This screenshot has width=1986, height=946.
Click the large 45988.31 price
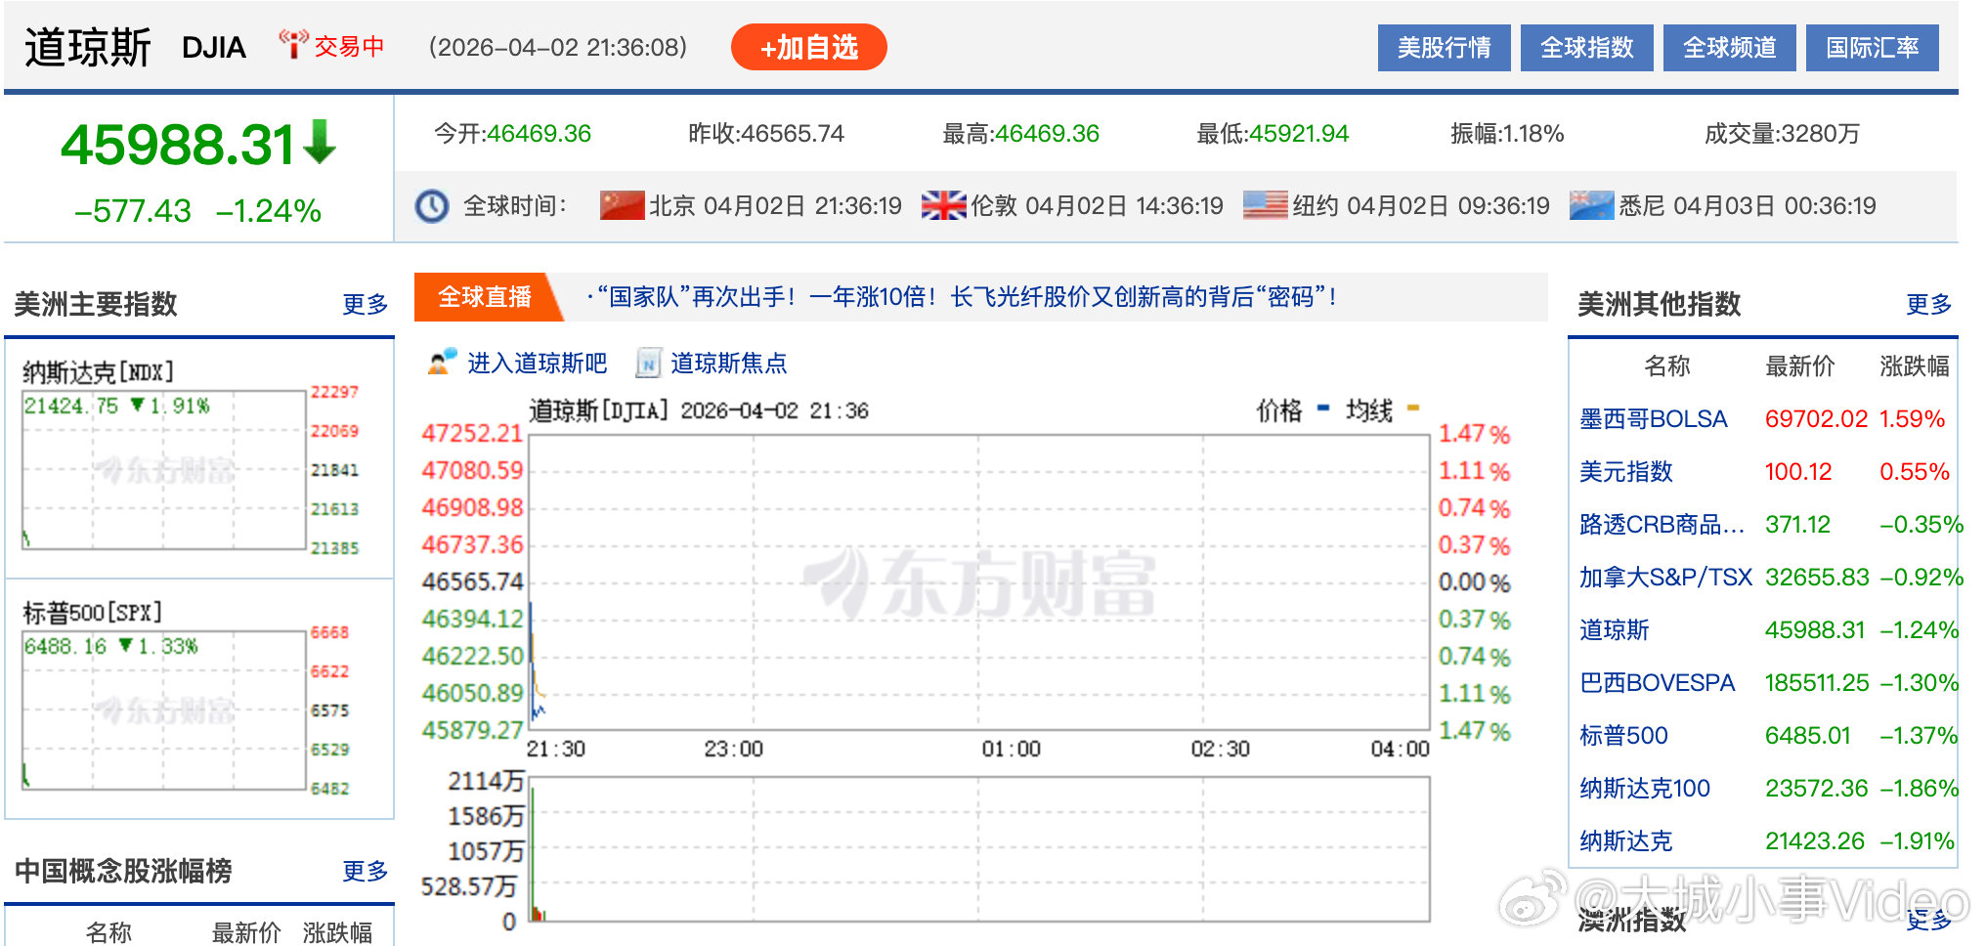pyautogui.click(x=178, y=145)
